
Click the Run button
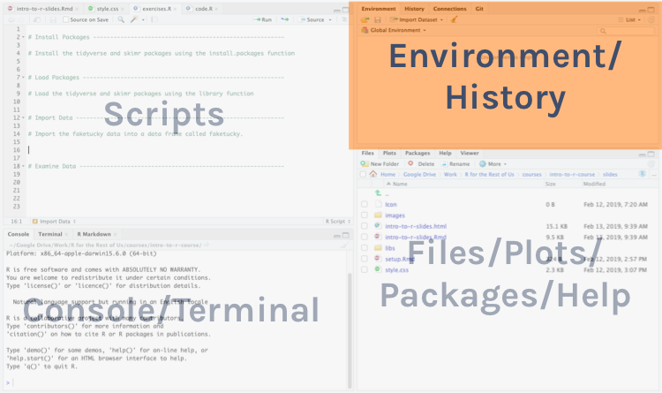click(262, 19)
